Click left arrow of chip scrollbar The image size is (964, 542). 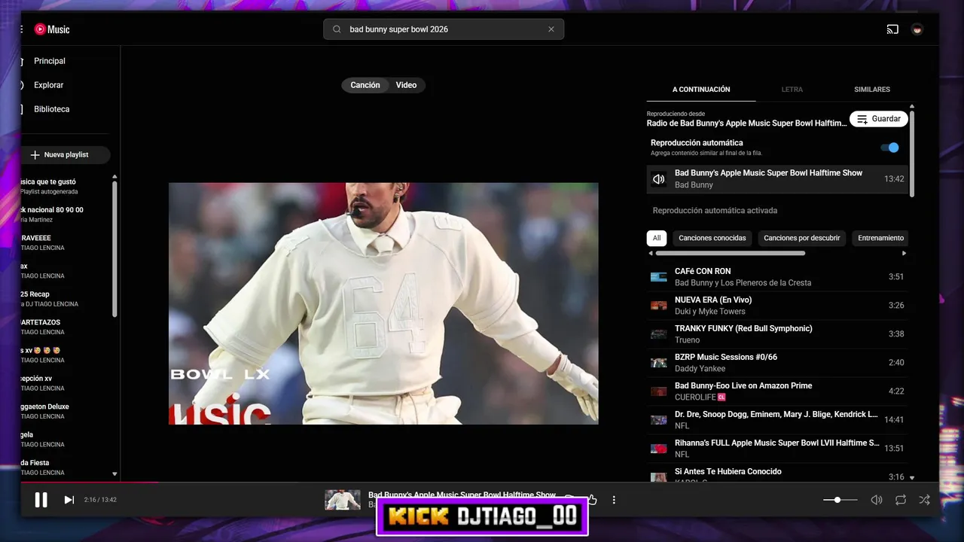click(x=651, y=254)
